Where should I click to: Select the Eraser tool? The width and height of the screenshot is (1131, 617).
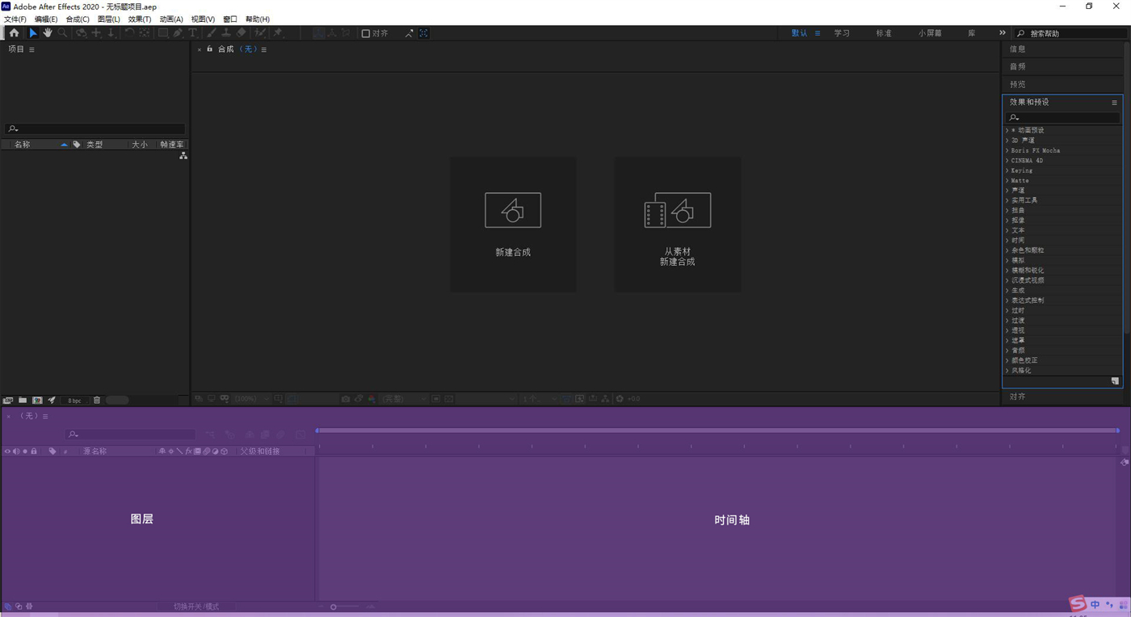coord(241,33)
